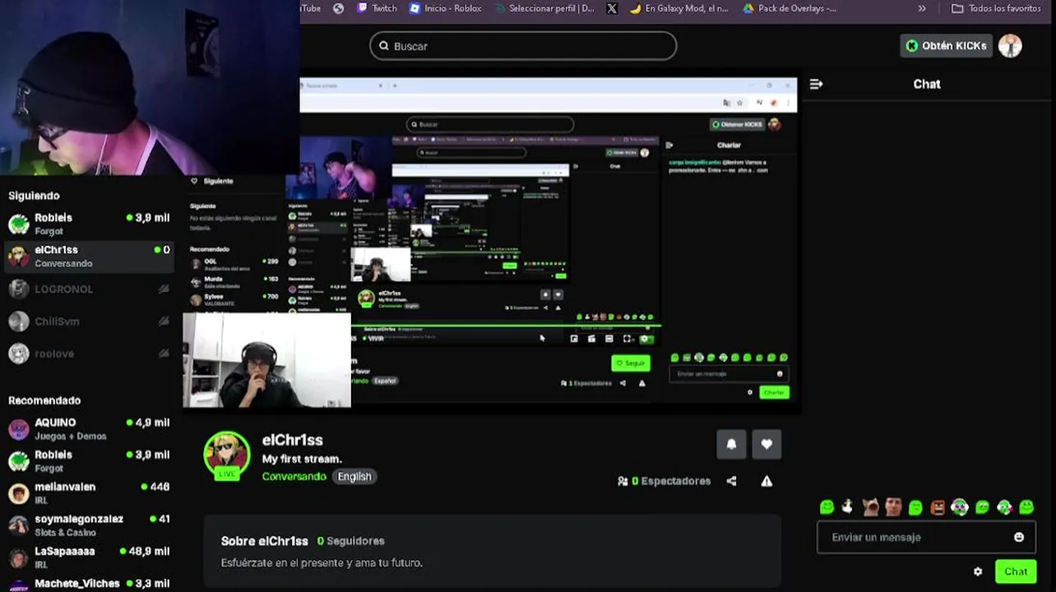Click the 0 Espectadores viewer count
The height and width of the screenshot is (592, 1056).
664,481
